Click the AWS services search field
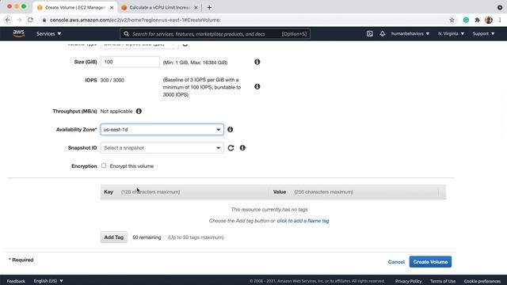This screenshot has width=507, height=285. [x=215, y=33]
